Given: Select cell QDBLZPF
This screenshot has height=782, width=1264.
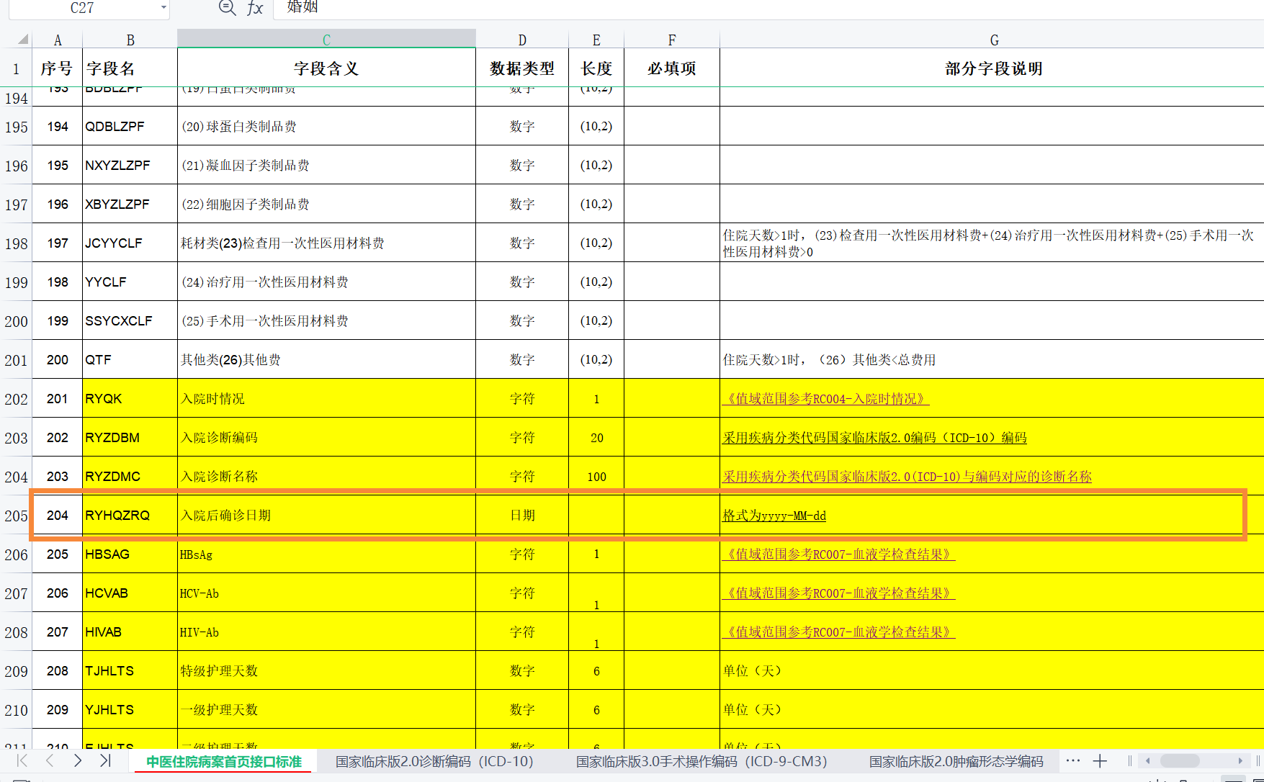Looking at the screenshot, I should pyautogui.click(x=130, y=127).
